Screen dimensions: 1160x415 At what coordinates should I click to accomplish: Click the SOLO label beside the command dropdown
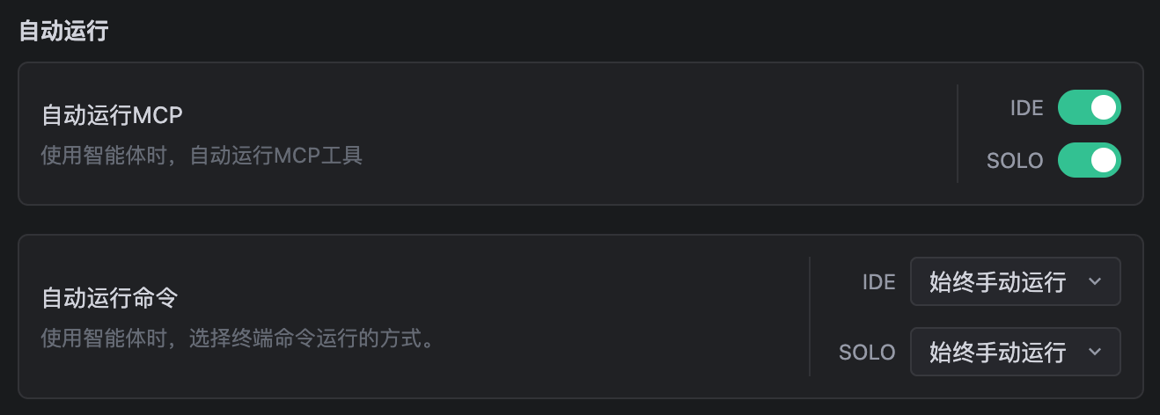coord(867,353)
